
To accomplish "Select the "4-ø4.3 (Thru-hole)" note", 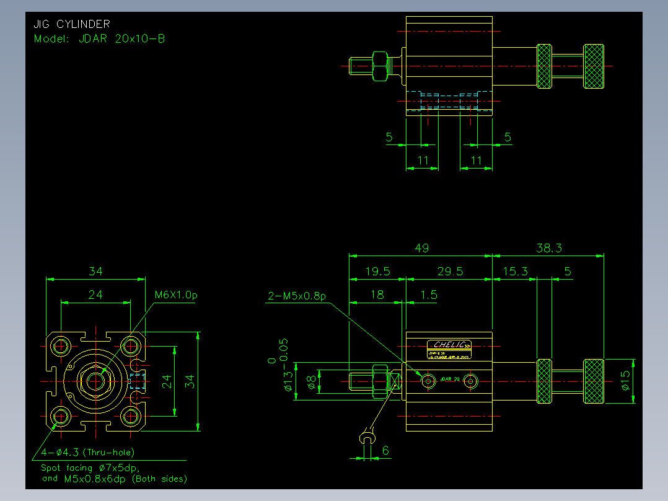I will (x=87, y=452).
